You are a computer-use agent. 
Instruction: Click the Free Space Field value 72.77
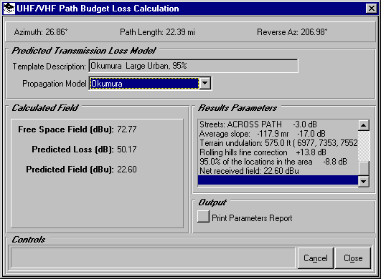127,129
